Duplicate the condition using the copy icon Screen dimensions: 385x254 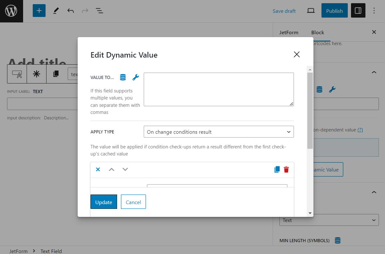pos(277,169)
